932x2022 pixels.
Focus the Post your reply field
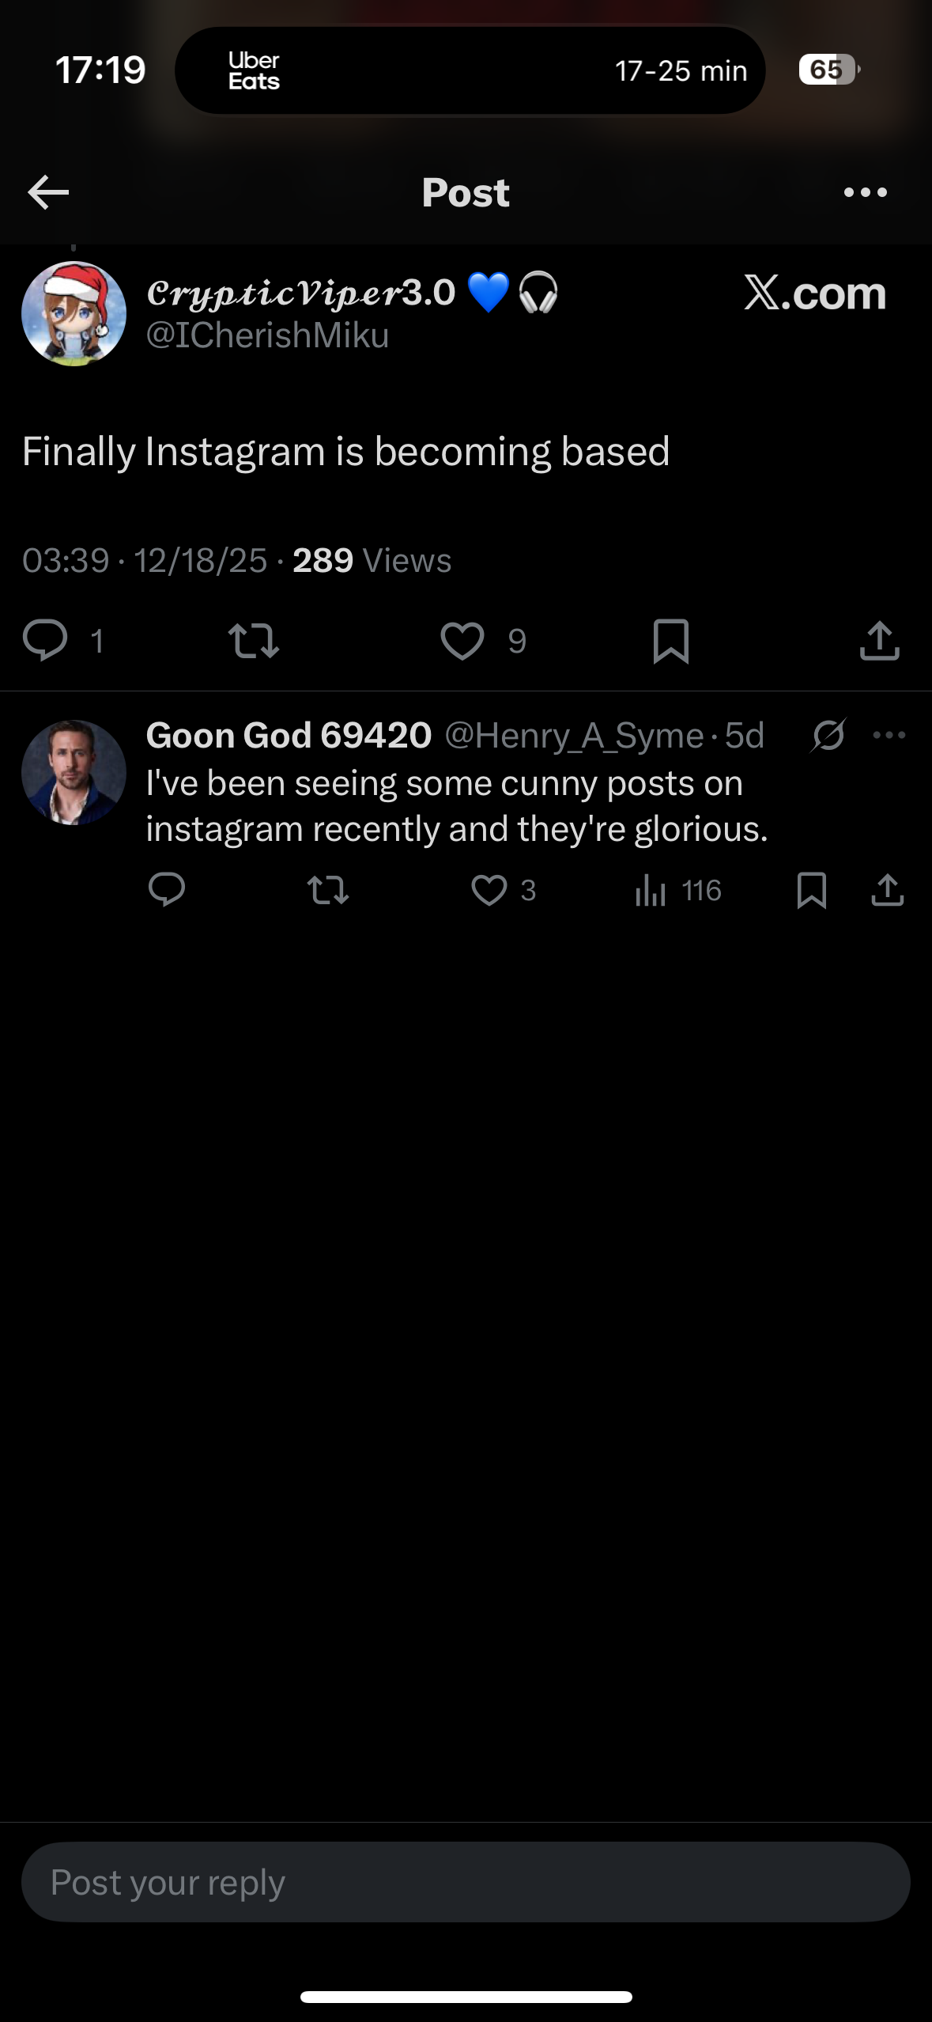click(466, 1882)
